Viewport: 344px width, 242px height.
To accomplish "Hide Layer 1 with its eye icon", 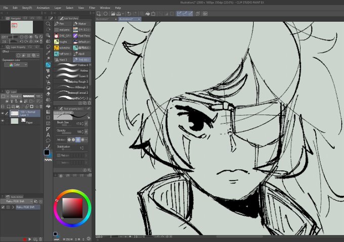I will pyautogui.click(x=3, y=114).
